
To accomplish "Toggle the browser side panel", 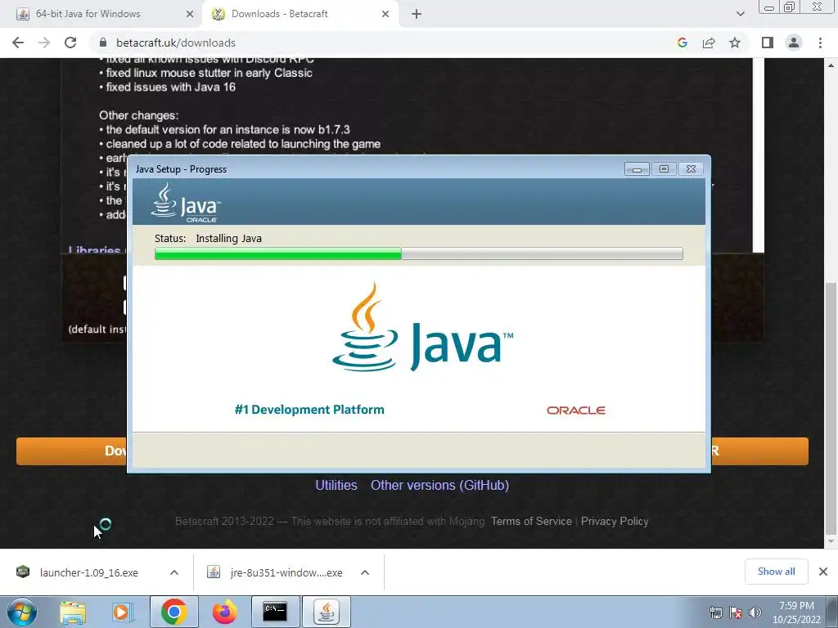I will (768, 43).
